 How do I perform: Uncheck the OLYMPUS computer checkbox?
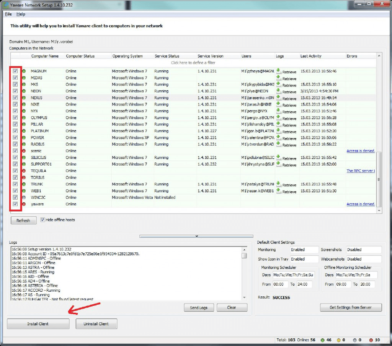tap(15, 118)
